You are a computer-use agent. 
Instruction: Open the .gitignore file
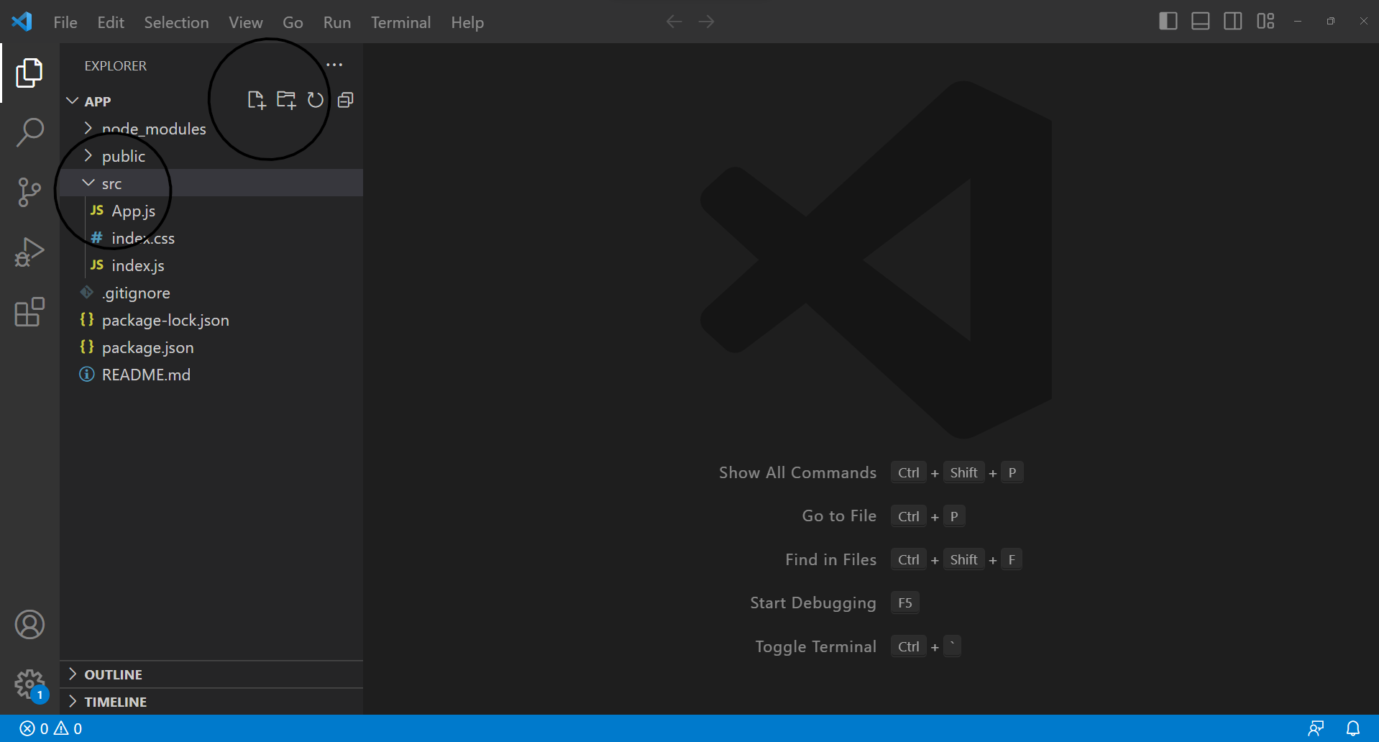click(211, 293)
